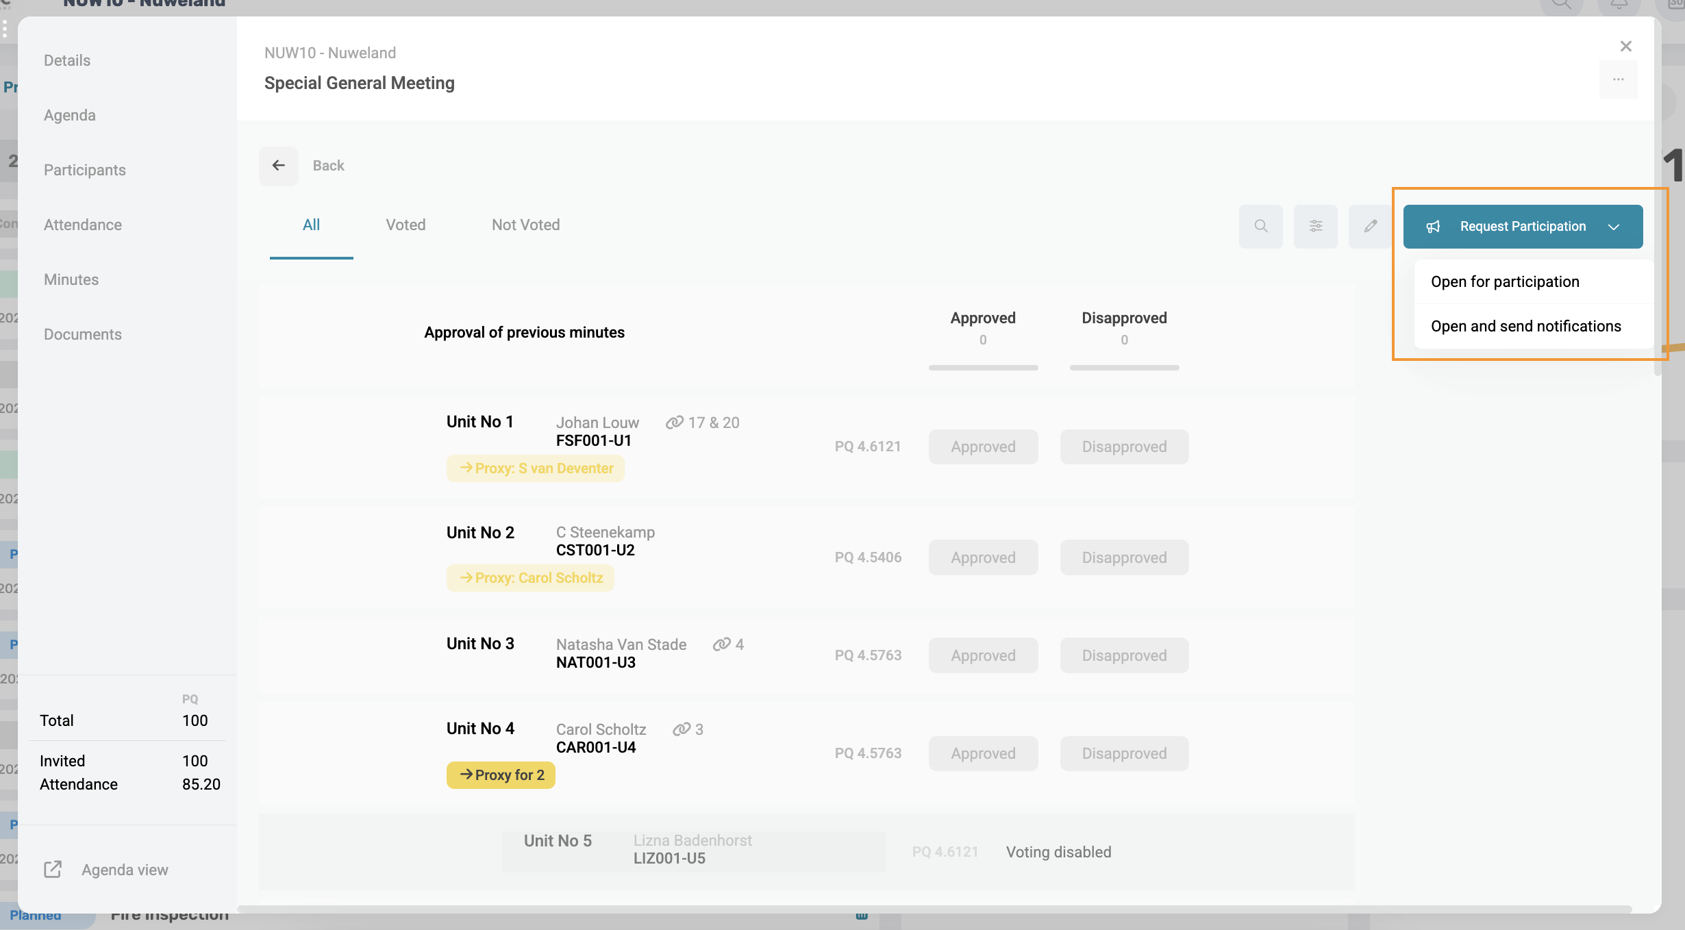Click the back arrow icon

(278, 166)
